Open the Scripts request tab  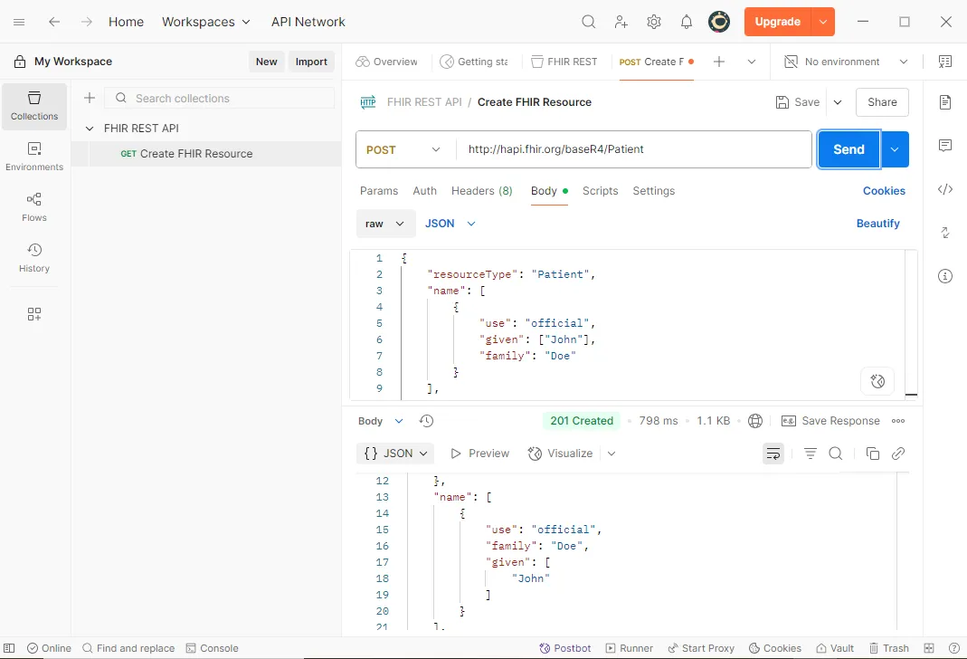pos(600,191)
